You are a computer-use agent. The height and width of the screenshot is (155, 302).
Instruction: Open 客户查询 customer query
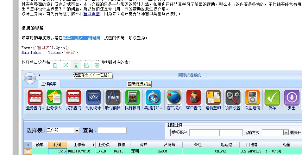coord(193,98)
